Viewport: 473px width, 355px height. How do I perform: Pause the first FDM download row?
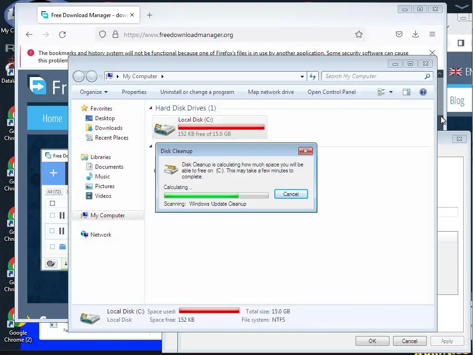[62, 215]
